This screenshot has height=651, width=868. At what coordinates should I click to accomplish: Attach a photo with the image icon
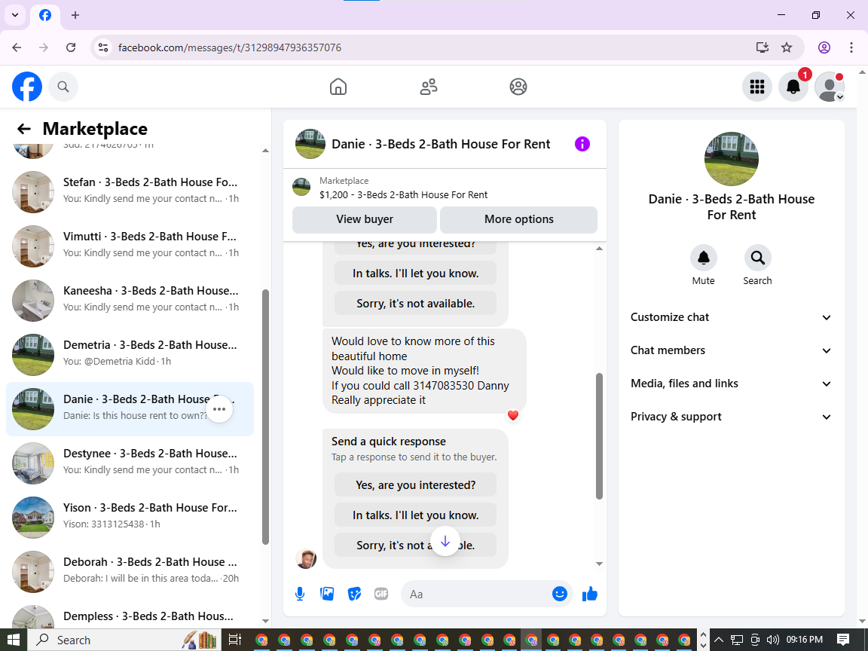(x=327, y=594)
